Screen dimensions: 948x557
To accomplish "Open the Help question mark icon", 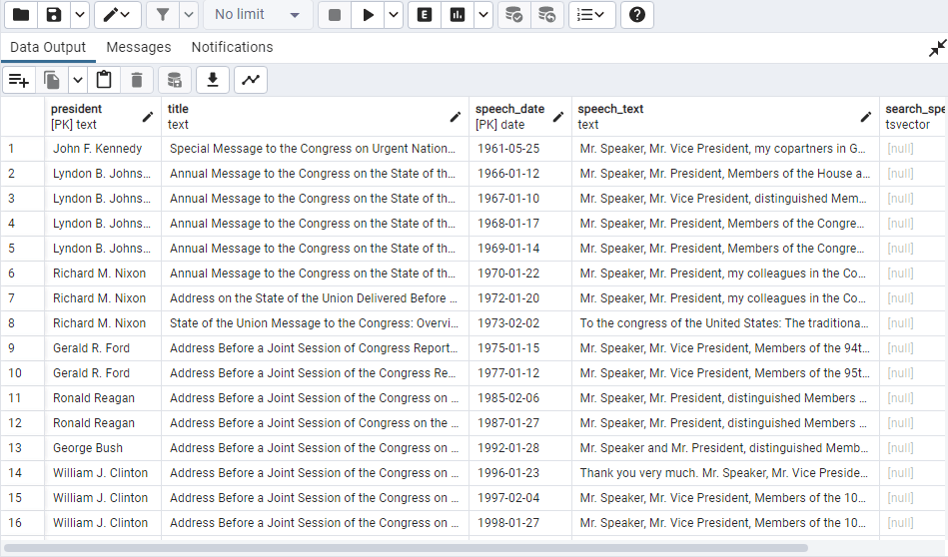I will pos(637,15).
